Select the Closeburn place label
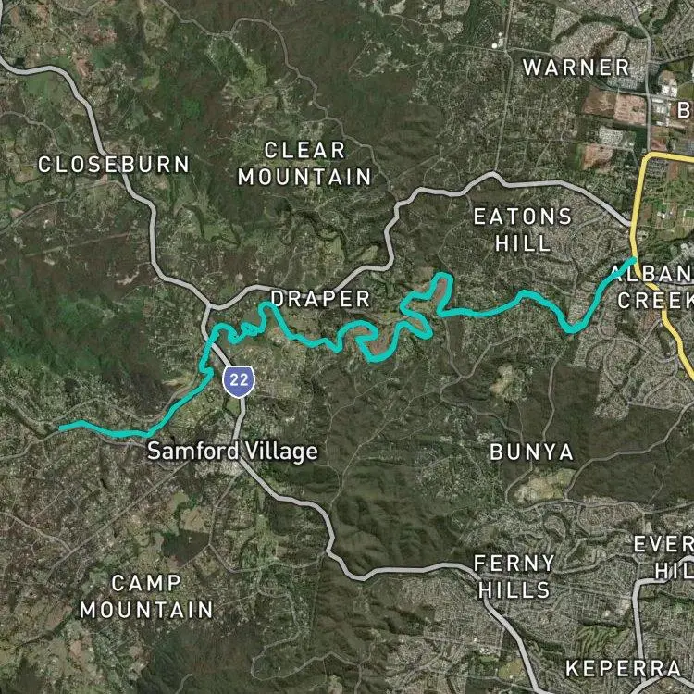This screenshot has width=694, height=694. [x=114, y=165]
